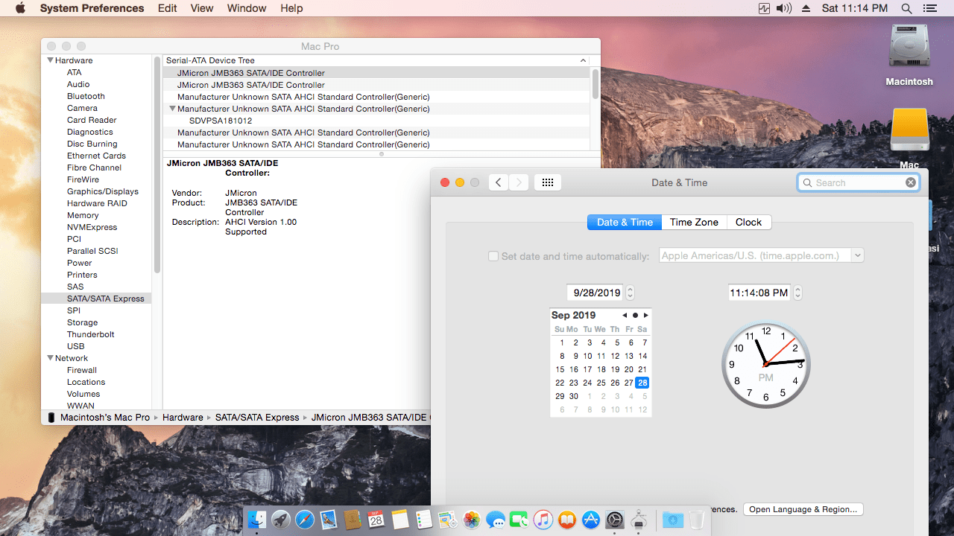Open Finder from the Dock
The height and width of the screenshot is (536, 954).
tap(257, 520)
